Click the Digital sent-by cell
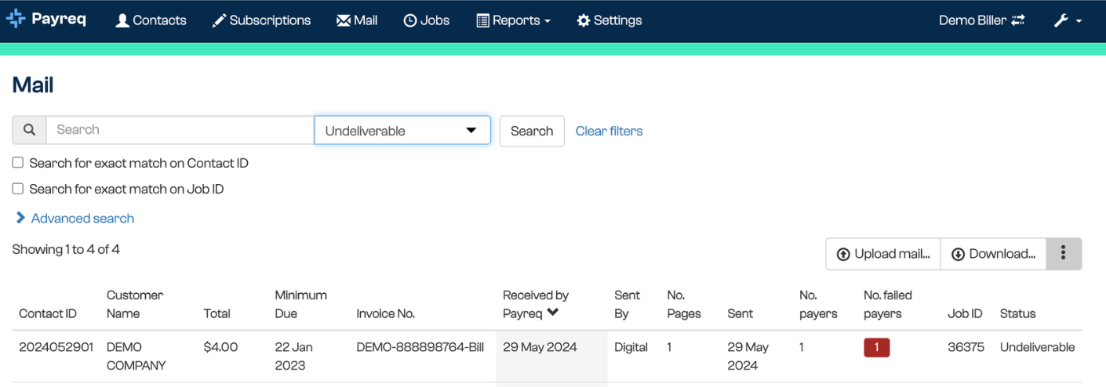 pos(631,347)
